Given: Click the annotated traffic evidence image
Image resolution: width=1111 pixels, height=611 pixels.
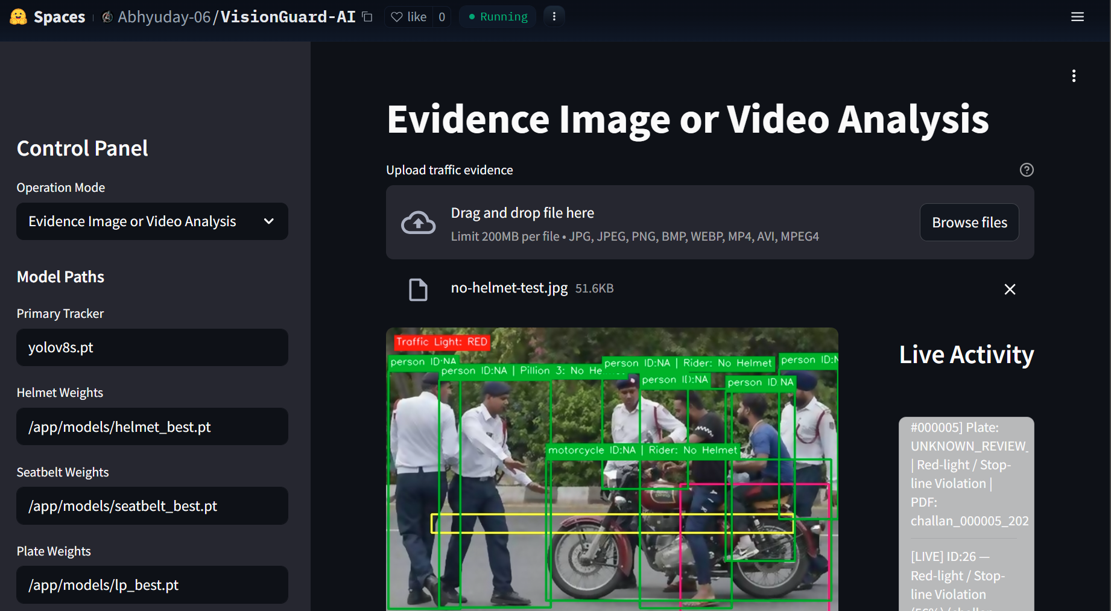Looking at the screenshot, I should point(612,469).
